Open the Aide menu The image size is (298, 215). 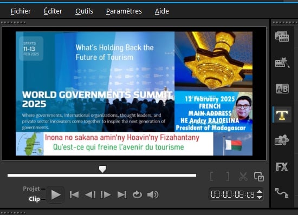pyautogui.click(x=162, y=11)
